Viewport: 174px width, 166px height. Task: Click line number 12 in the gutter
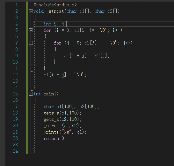[15, 75]
